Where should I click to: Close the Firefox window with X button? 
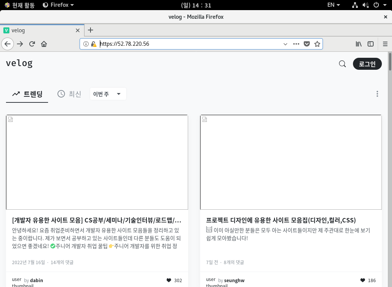386,17
